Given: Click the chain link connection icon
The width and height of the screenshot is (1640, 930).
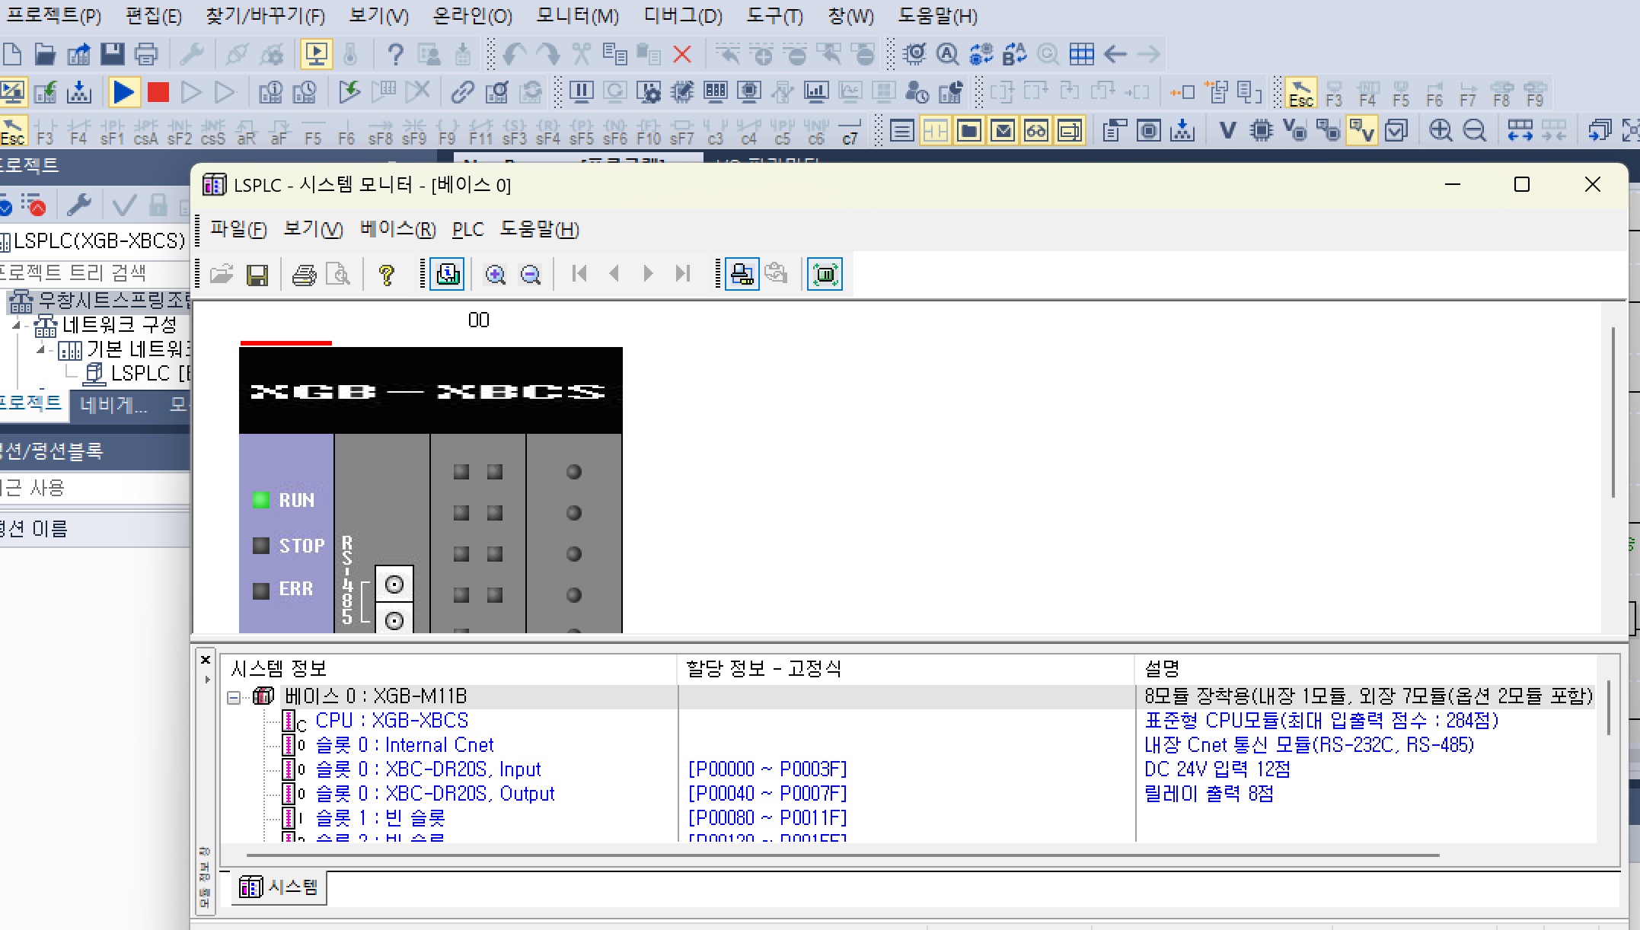Looking at the screenshot, I should click(462, 93).
